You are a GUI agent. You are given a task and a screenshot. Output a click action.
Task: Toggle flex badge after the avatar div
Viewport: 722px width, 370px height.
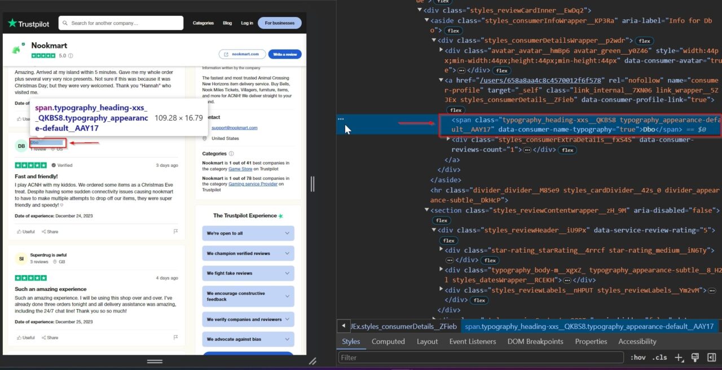(x=501, y=71)
